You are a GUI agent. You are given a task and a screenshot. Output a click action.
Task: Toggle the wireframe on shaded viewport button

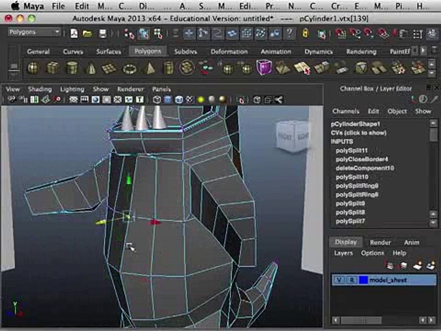click(179, 99)
